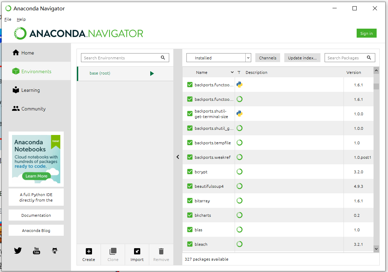This screenshot has width=388, height=272.
Task: Click conda type icon for bcrypt
Action: pos(239,172)
